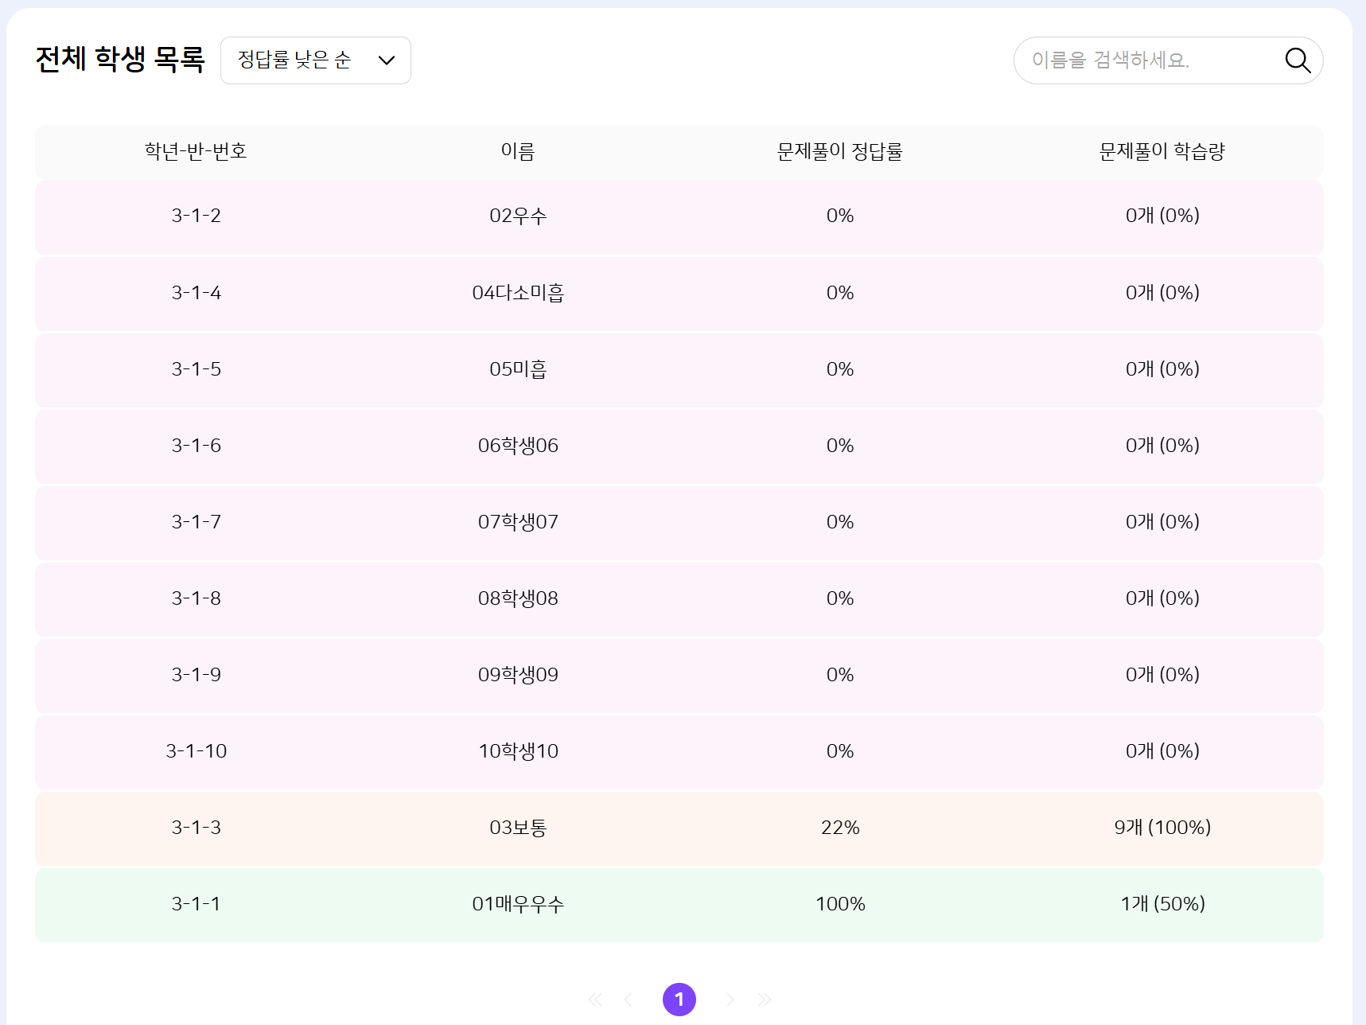Select student name 06학생06
Screen dimensions: 1366x1025
(518, 446)
